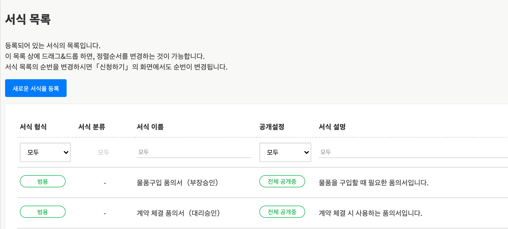Focus the 서식 설명 filter input
The height and width of the screenshot is (229, 508).
click(412, 152)
